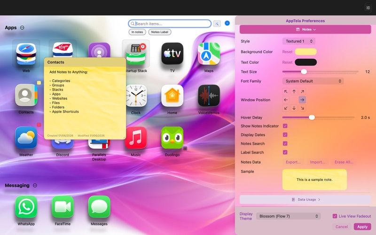Image resolution: width=376 pixels, height=235 pixels.
Task: Launch the Home app
Action: coord(172,95)
